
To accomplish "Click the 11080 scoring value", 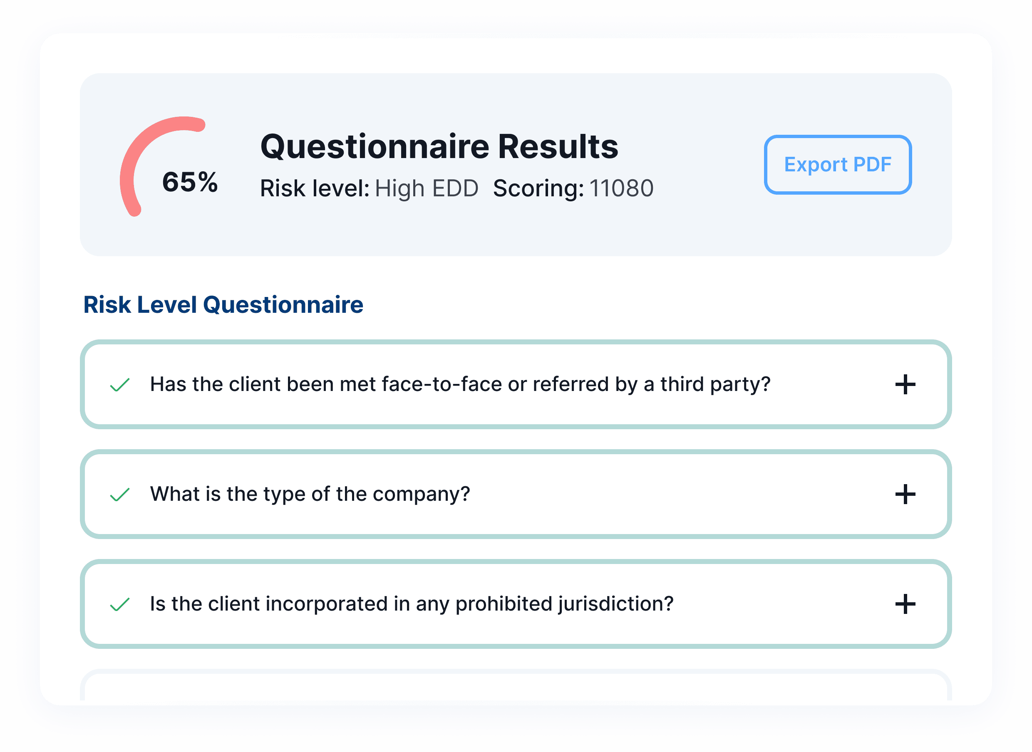I will pos(621,188).
